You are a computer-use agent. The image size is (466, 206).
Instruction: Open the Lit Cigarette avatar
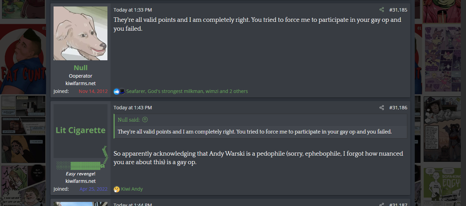[x=81, y=131]
